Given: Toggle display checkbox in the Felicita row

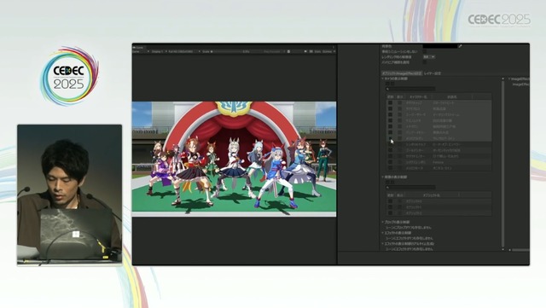Looking at the screenshot, I should tap(399, 162).
